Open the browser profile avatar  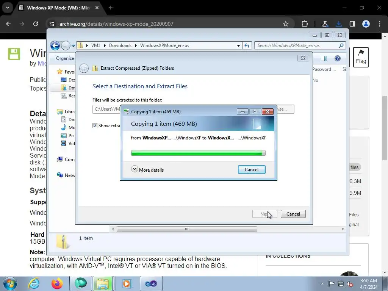[366, 24]
